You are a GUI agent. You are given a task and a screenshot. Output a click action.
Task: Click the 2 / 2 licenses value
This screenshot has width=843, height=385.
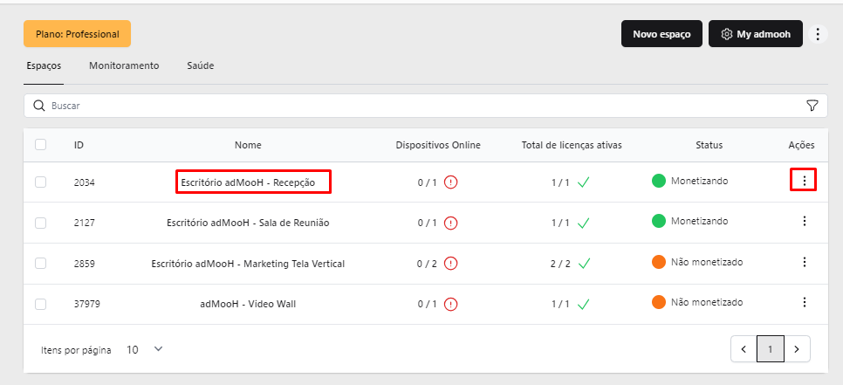tap(560, 264)
